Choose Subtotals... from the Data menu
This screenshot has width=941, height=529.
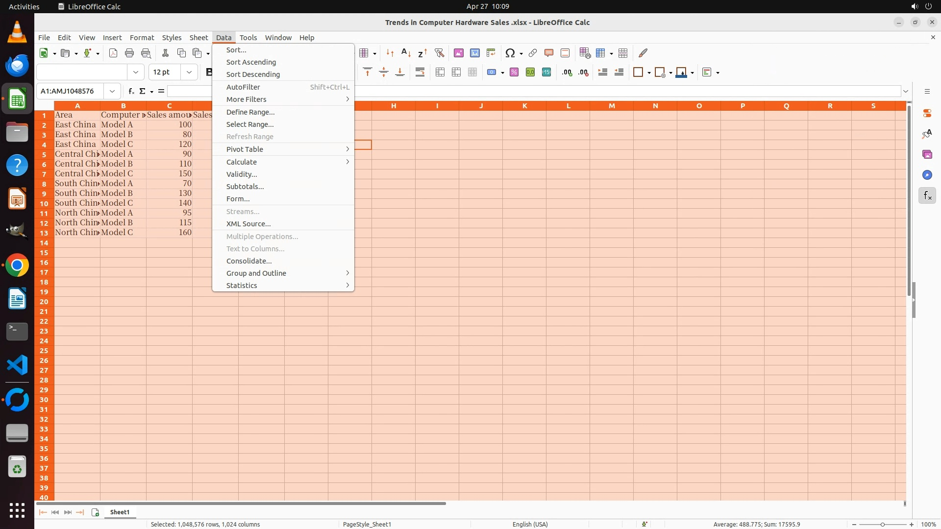(x=245, y=187)
